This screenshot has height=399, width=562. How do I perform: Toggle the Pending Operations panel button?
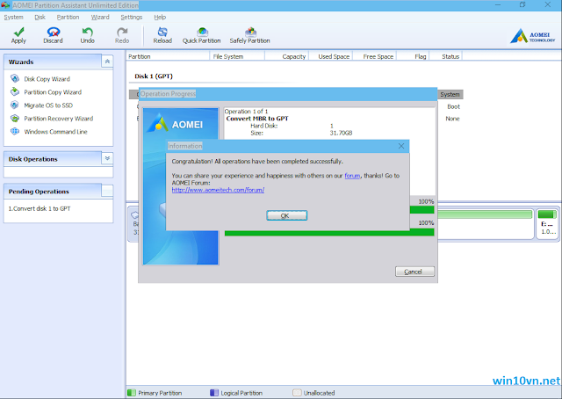pyautogui.click(x=107, y=191)
